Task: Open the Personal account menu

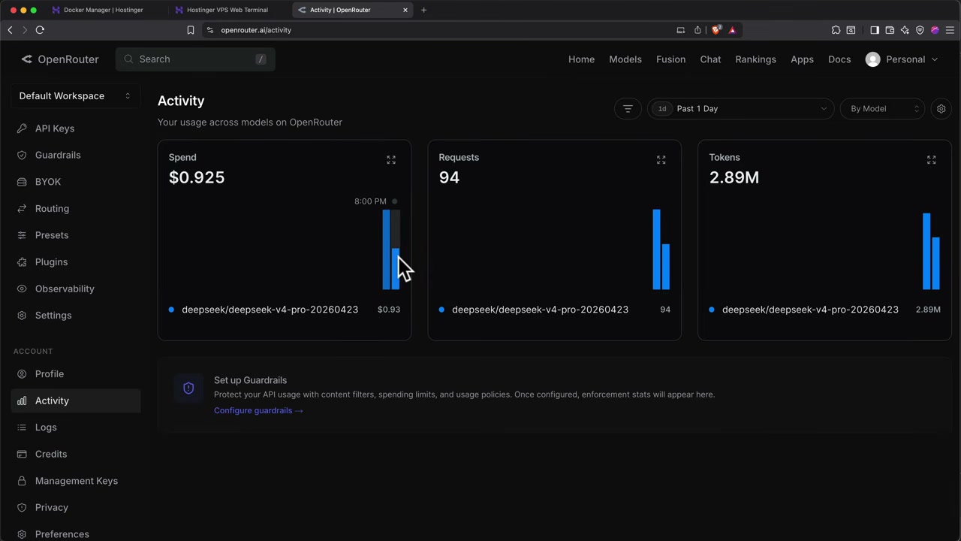Action: pyautogui.click(x=902, y=59)
